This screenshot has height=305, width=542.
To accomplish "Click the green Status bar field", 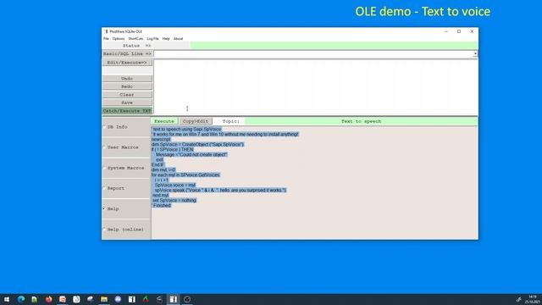I will click(334, 46).
